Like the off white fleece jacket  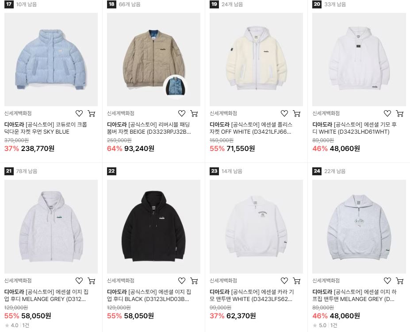click(x=284, y=113)
